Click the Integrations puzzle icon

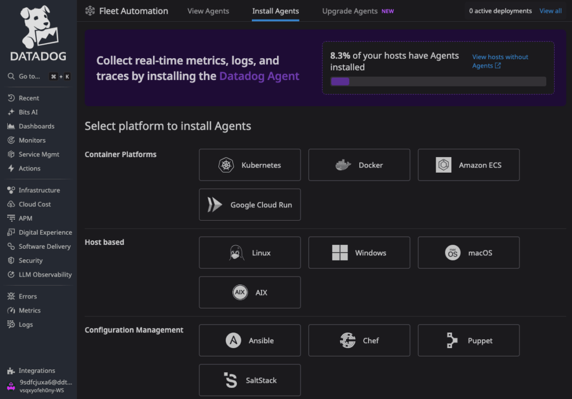click(11, 370)
